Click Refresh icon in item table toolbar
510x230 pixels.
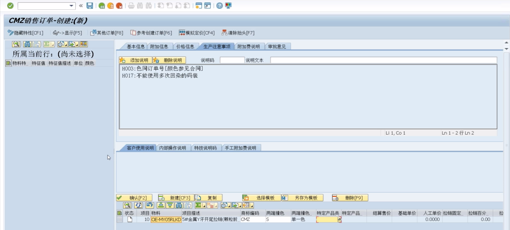[x=139, y=205]
